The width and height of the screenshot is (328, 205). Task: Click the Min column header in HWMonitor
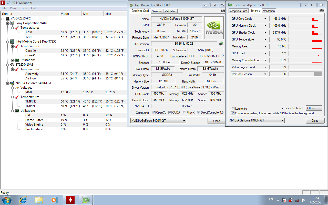pos(93,14)
